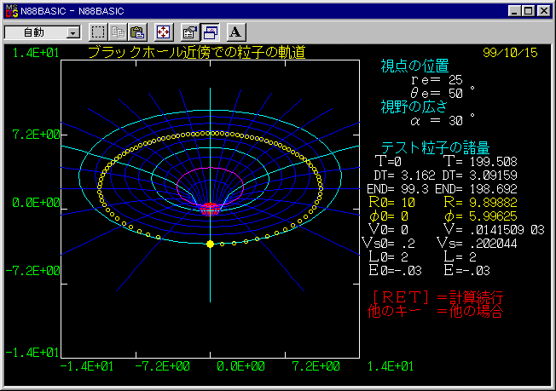The image size is (556, 391).
Task: Maximize the N88BASIC window
Action: tap(529, 10)
